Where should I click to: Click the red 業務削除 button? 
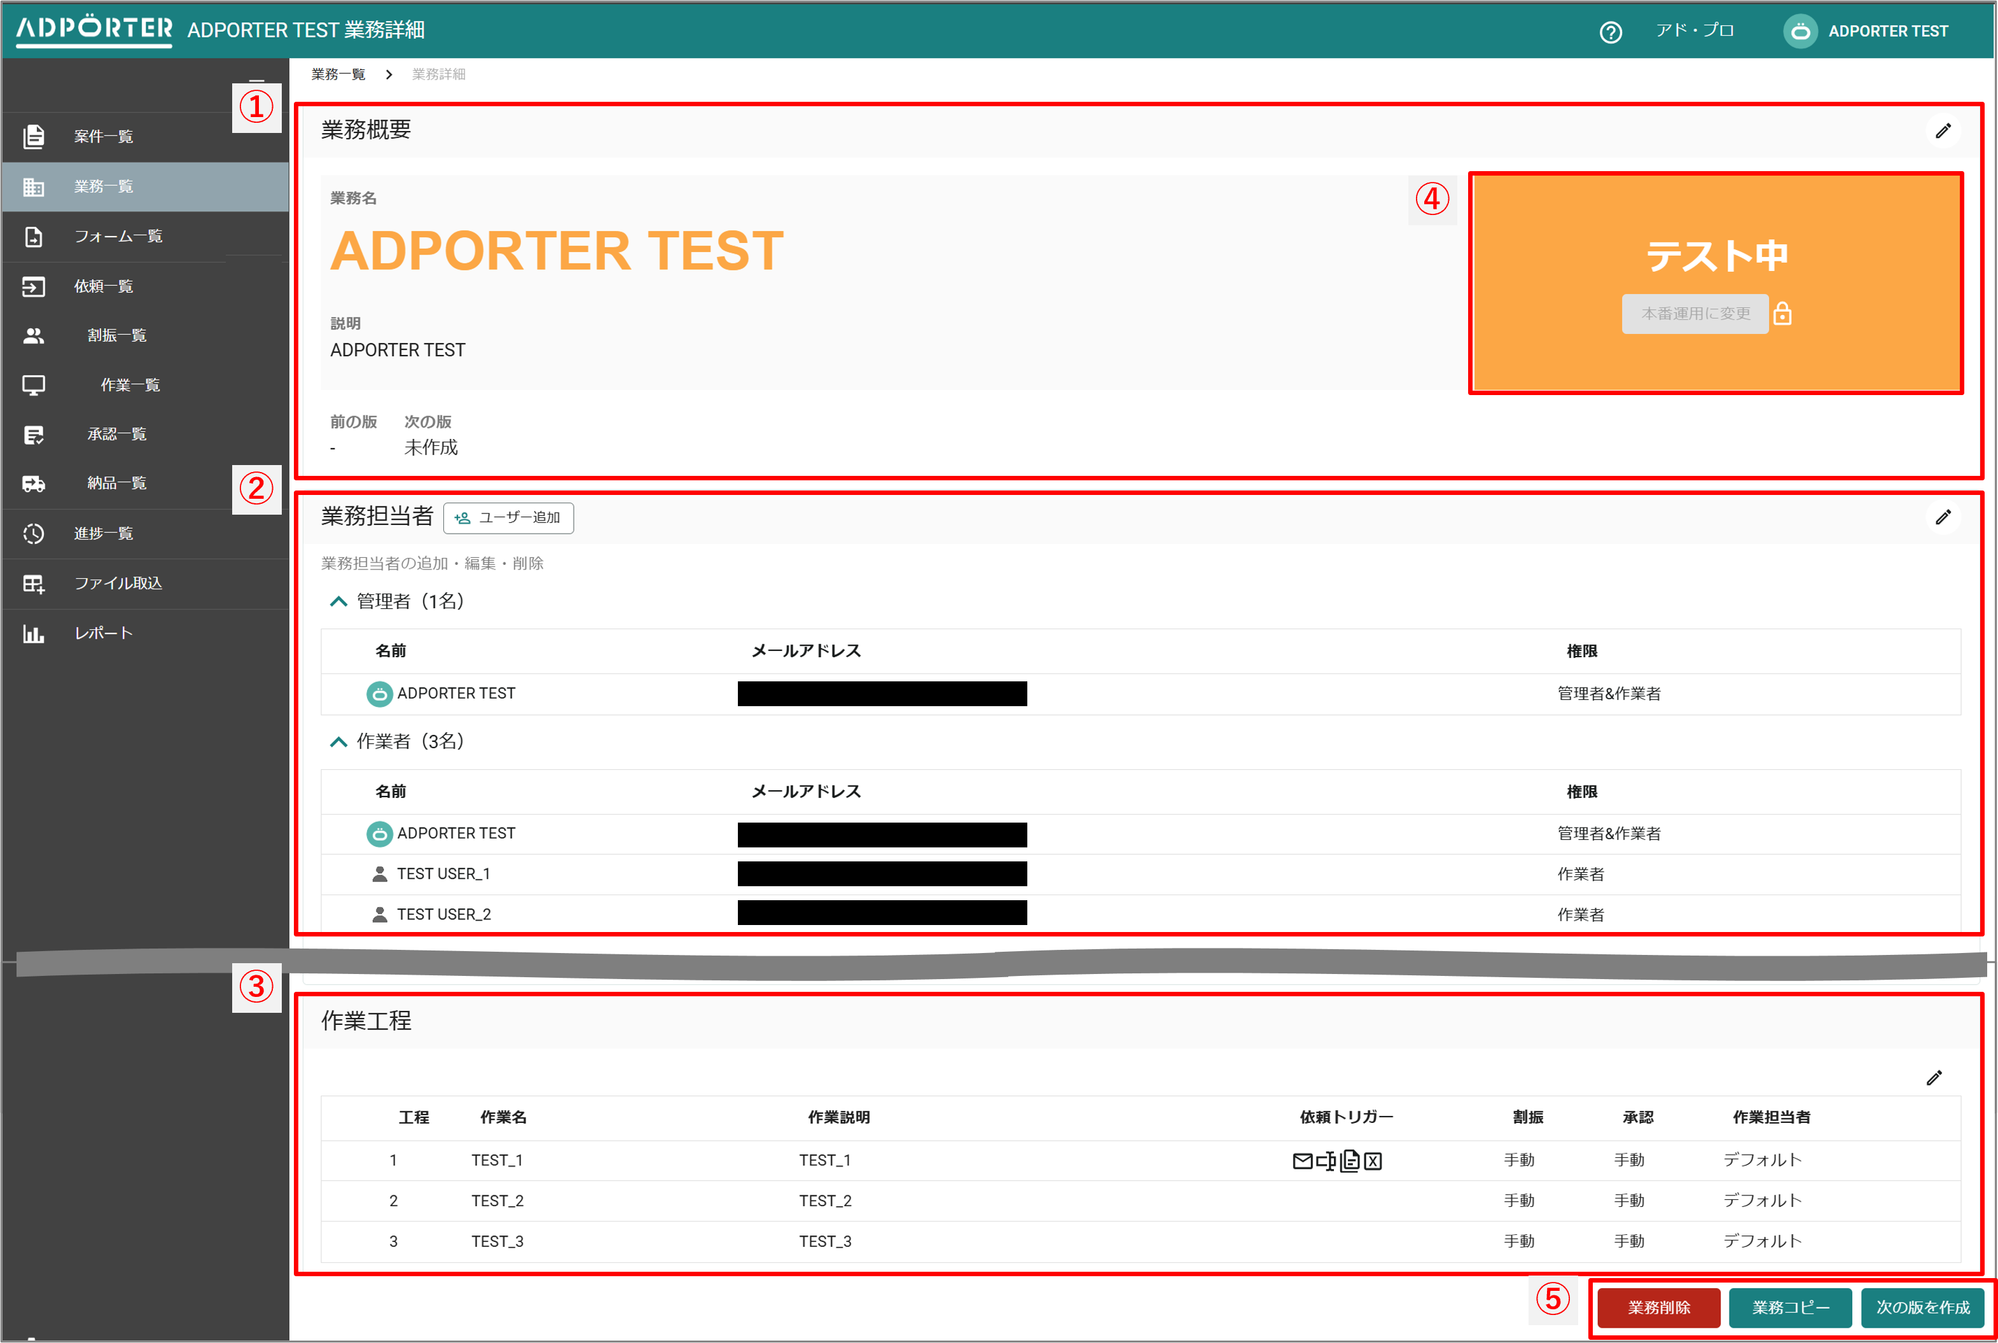pyautogui.click(x=1659, y=1307)
